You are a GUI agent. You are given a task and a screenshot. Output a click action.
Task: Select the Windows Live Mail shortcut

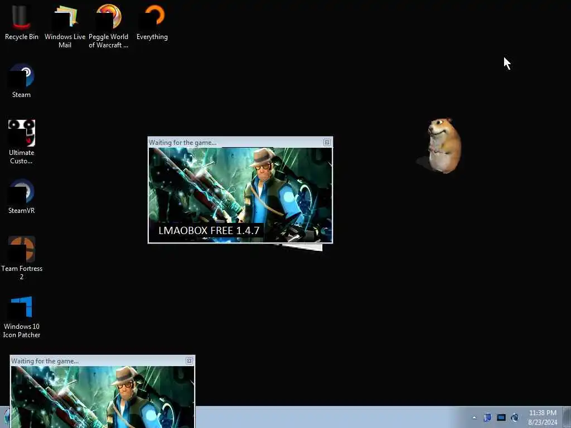pyautogui.click(x=65, y=26)
